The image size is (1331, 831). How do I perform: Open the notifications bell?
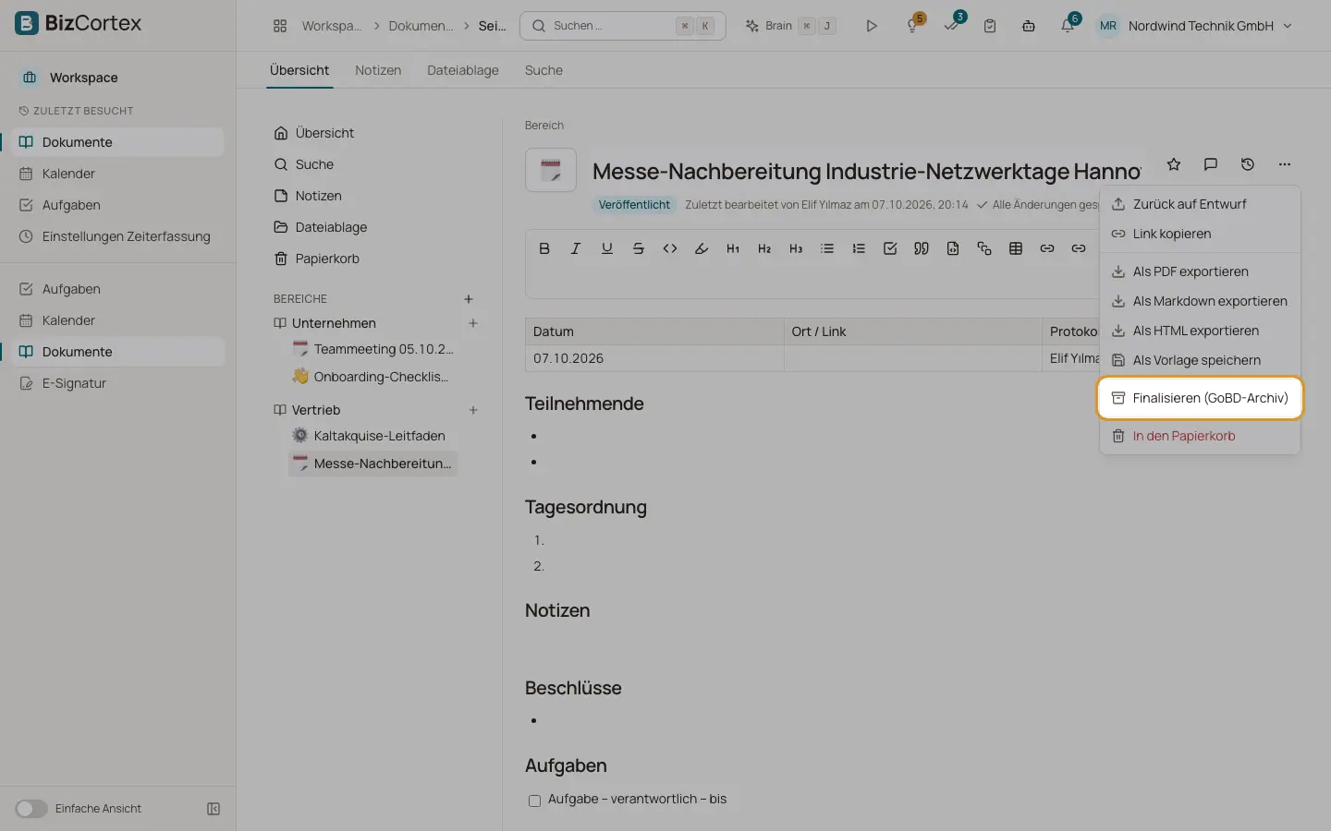1068,26
